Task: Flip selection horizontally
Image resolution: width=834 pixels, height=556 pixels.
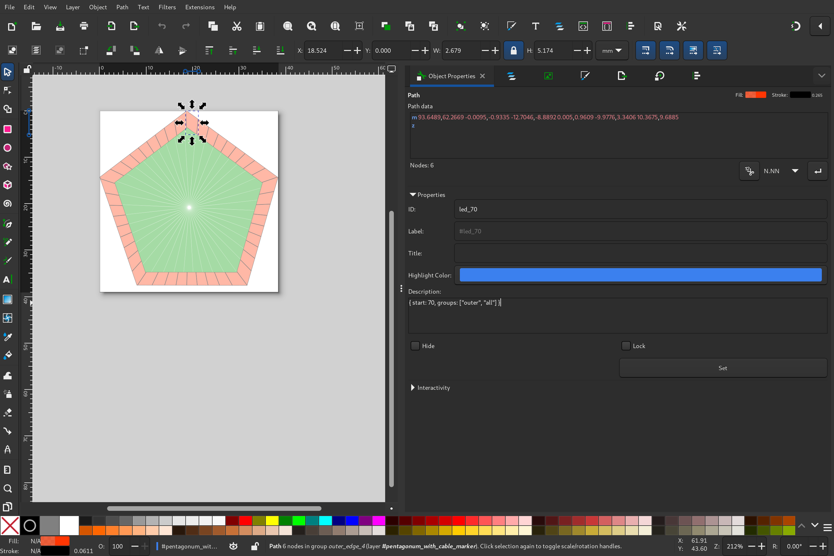Action: click(159, 50)
